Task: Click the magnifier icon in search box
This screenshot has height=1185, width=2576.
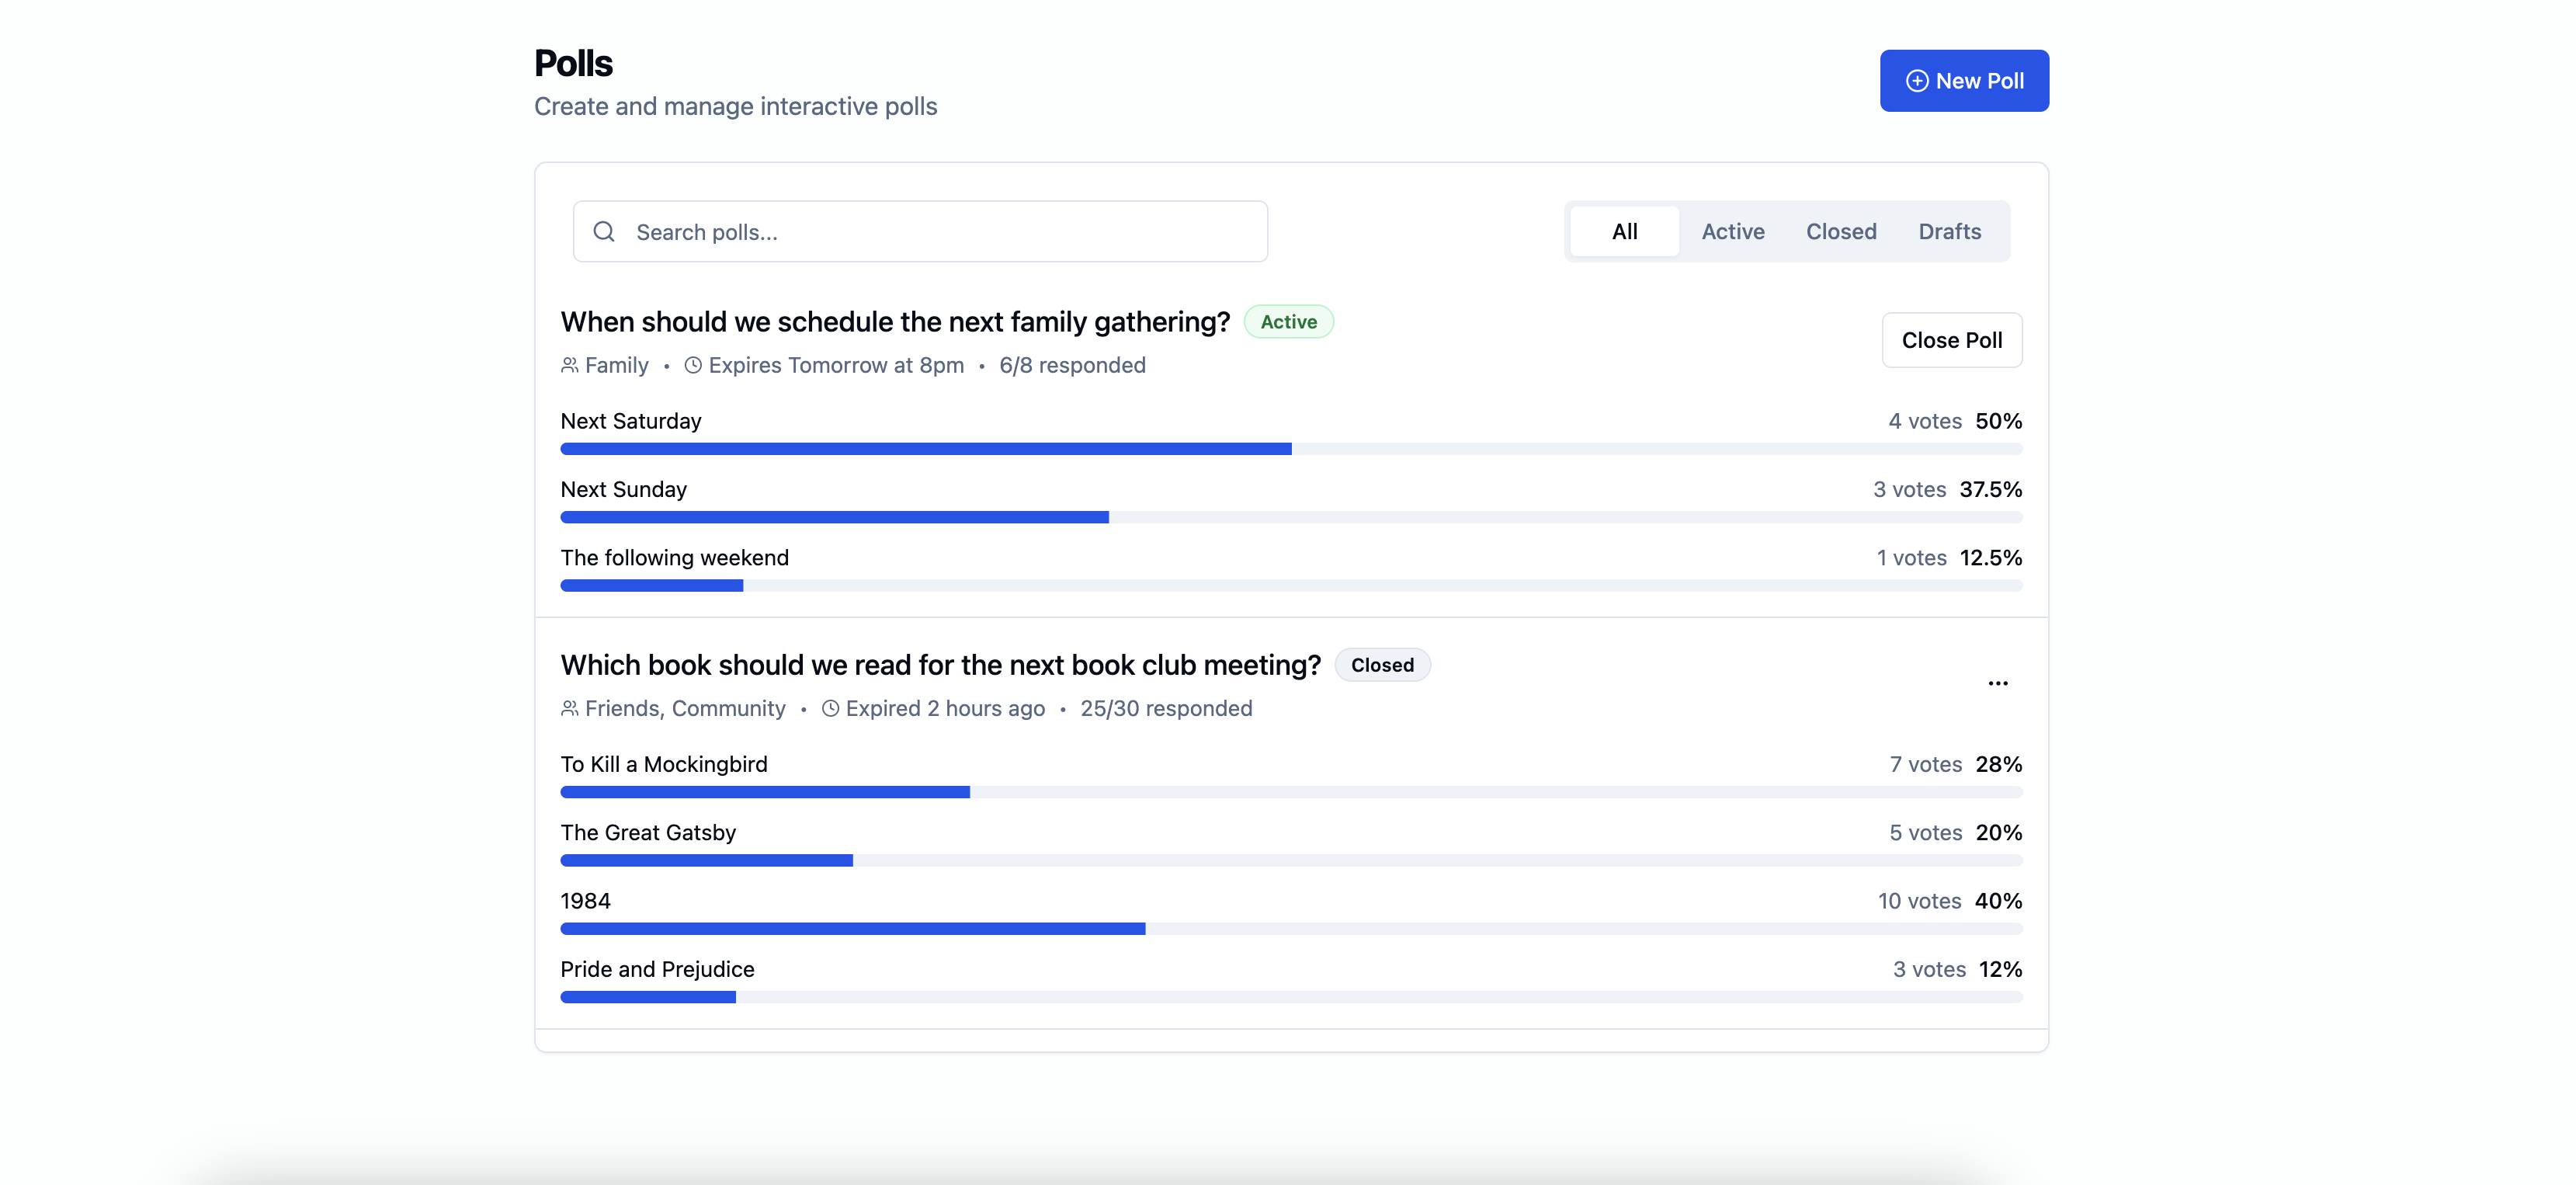Action: click(604, 232)
